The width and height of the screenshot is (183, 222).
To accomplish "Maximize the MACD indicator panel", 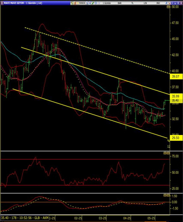I will tap(165, 195).
